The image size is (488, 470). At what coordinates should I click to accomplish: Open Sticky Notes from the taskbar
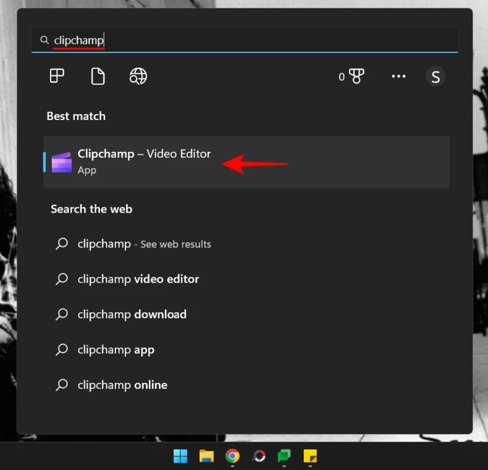[x=310, y=456]
